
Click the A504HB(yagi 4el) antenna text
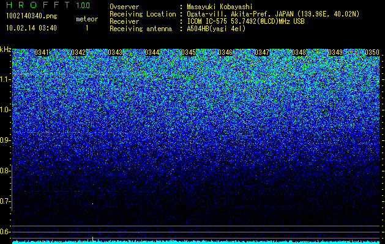tap(216, 29)
